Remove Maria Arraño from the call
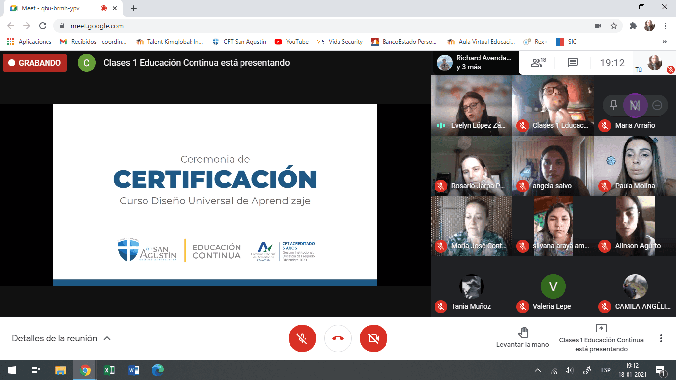676x380 pixels. point(657,105)
